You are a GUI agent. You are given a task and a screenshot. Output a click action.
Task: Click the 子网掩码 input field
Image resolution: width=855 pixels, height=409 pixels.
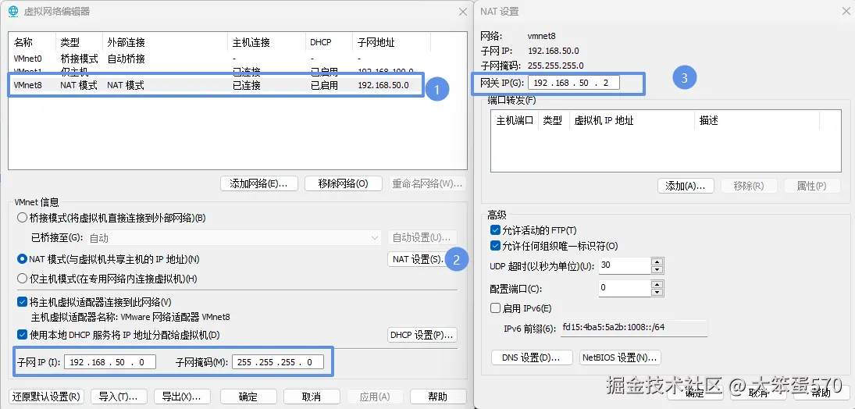point(277,361)
